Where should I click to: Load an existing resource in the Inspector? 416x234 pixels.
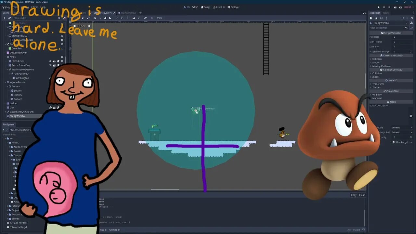pyautogui.click(x=376, y=18)
